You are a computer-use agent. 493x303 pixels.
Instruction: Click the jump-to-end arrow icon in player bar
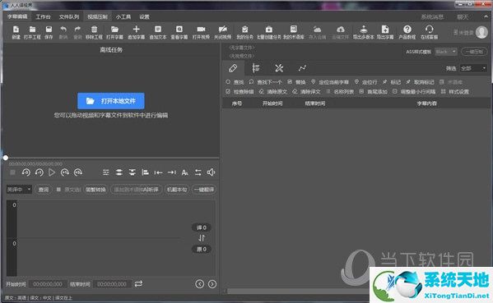click(x=172, y=172)
